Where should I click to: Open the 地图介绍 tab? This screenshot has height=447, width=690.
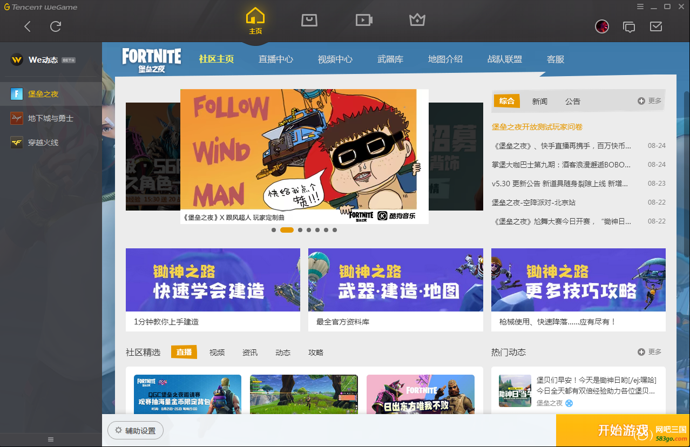445,59
